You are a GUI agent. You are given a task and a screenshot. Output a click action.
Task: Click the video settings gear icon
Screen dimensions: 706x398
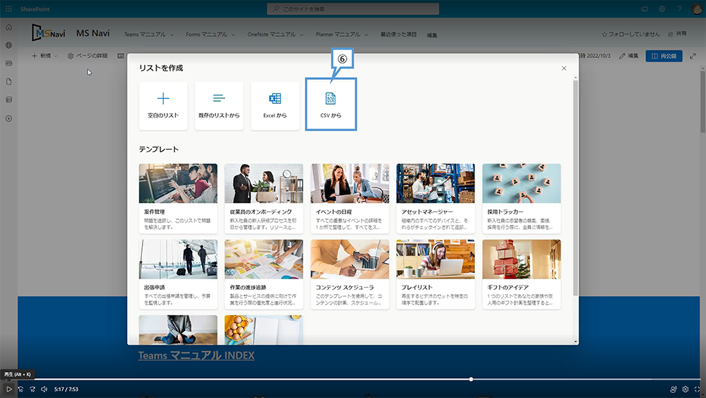coord(685,389)
